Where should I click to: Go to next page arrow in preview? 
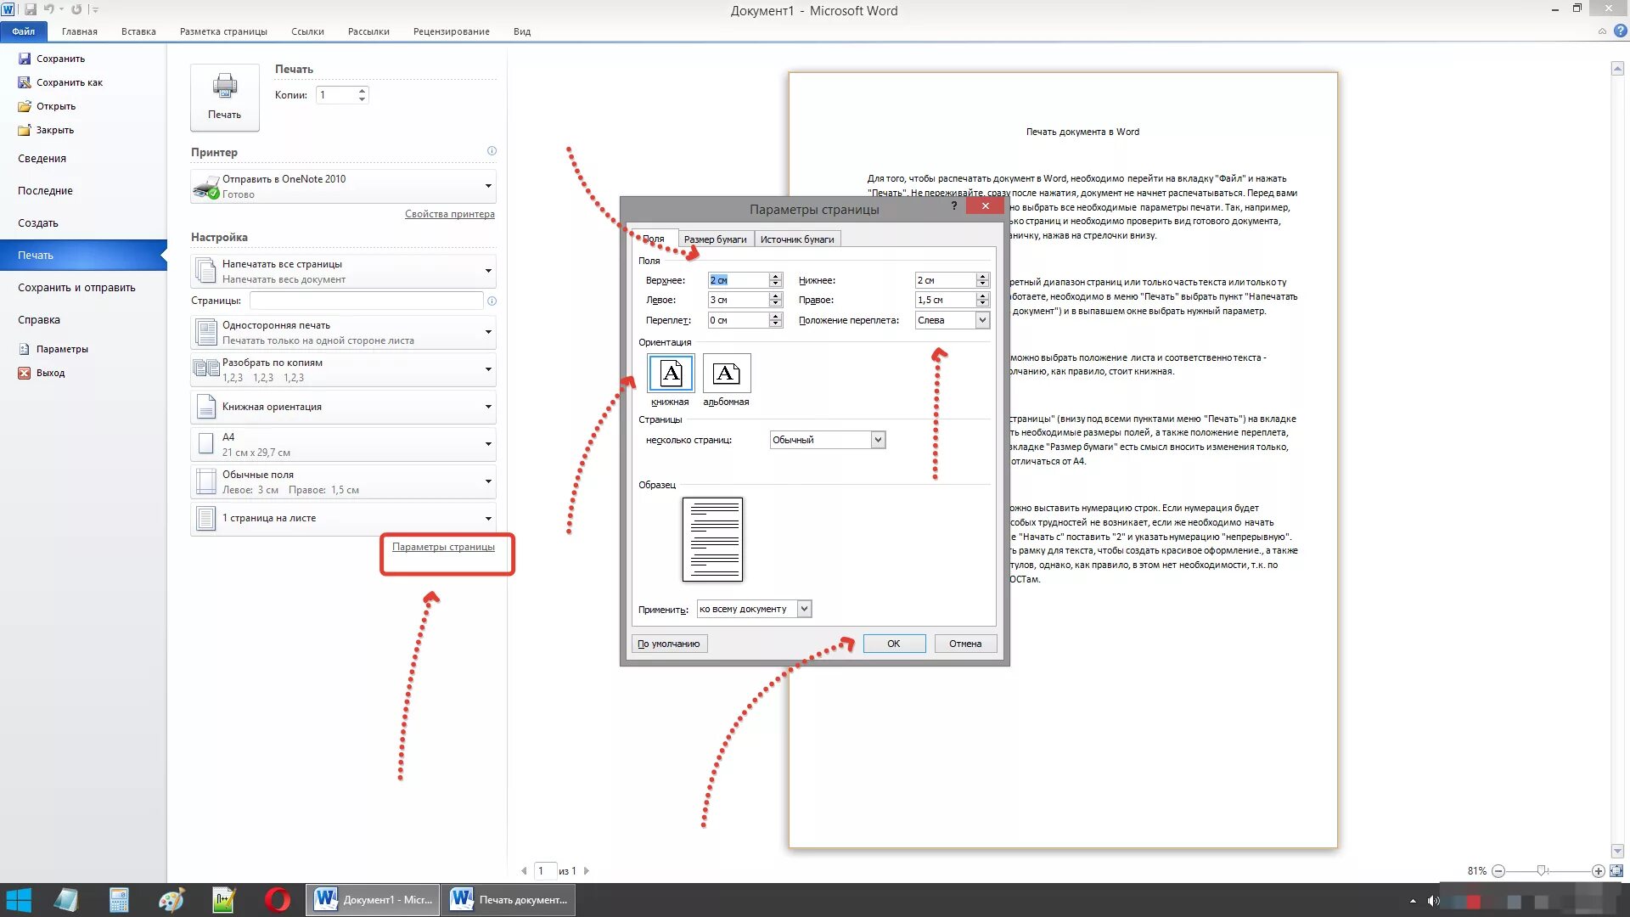[x=587, y=871]
